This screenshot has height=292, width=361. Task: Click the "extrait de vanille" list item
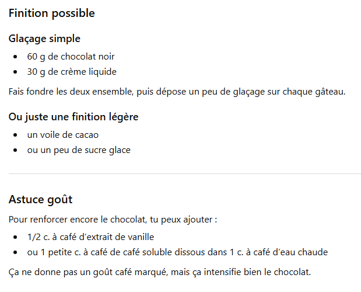point(90,237)
